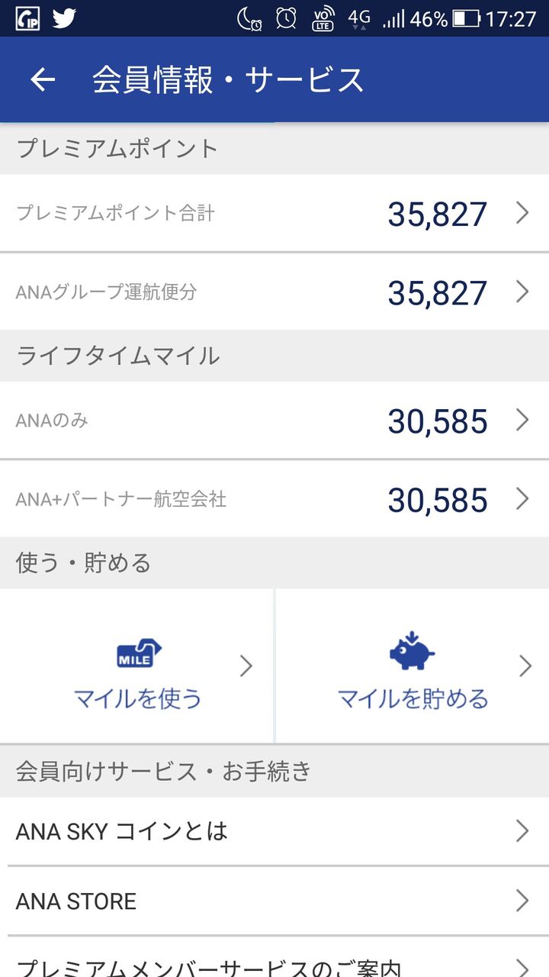Image resolution: width=549 pixels, height=977 pixels.
Task: Tap the MILE tag icon
Action: point(139,654)
